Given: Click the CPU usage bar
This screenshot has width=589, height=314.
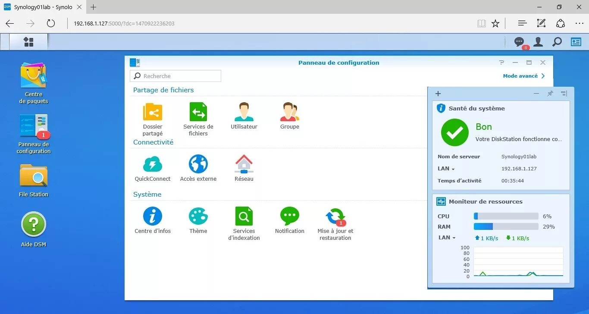Looking at the screenshot, I should point(506,216).
